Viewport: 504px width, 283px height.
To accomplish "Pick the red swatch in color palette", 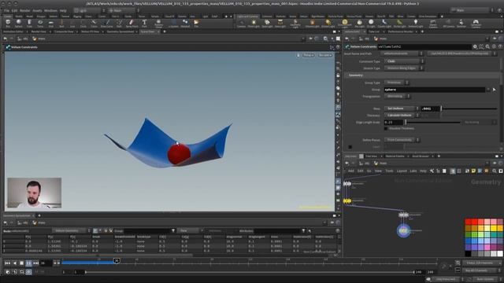I will click(x=469, y=222).
